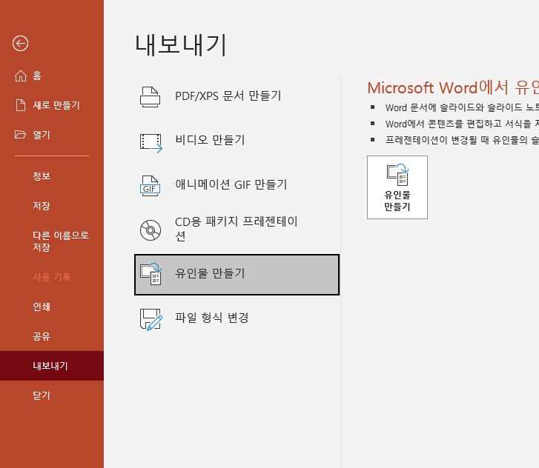Select the 내보내기 sidebar item

(52, 366)
